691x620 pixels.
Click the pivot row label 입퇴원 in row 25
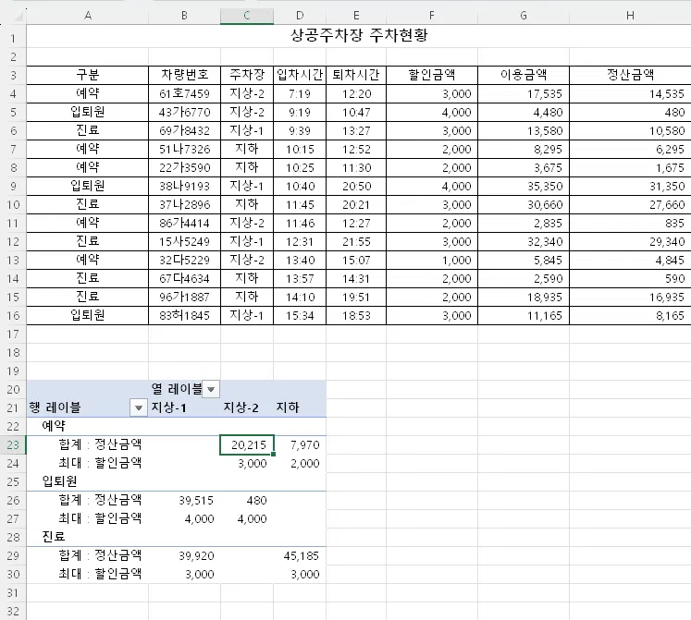pos(59,481)
